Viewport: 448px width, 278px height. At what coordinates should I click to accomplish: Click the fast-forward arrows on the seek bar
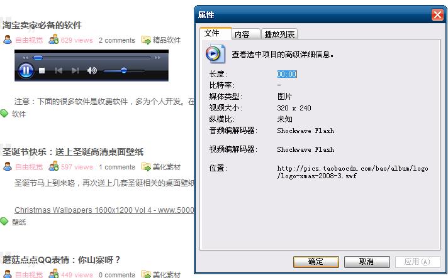tap(157, 58)
